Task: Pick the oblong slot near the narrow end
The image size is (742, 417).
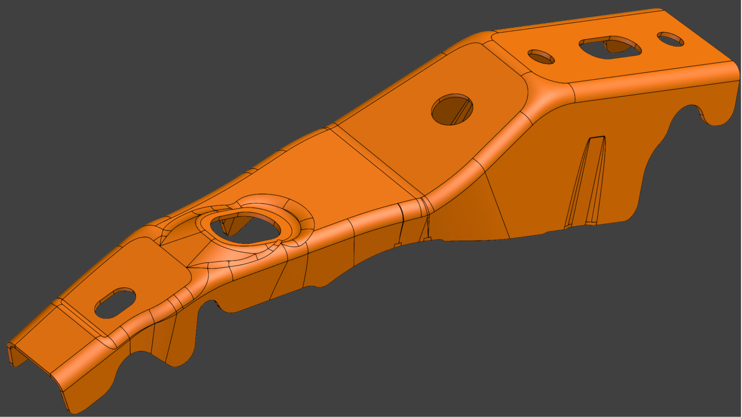Action: pos(115,303)
